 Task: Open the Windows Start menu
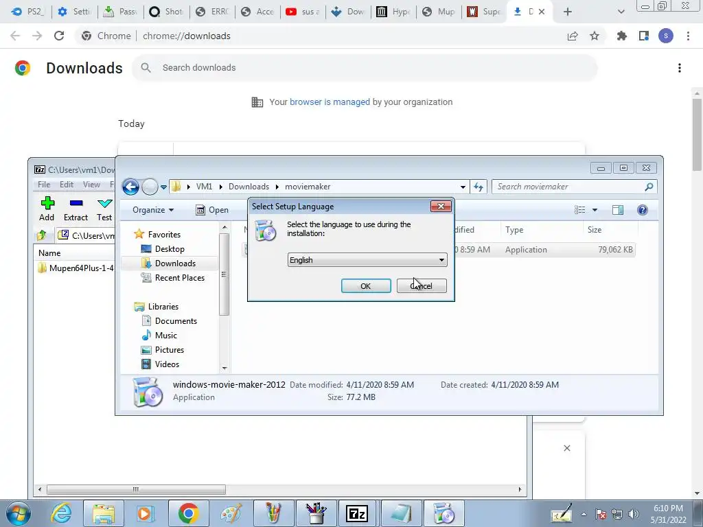19,513
